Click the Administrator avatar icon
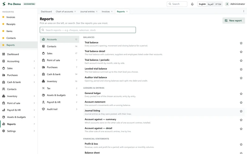The image size is (247, 154). point(227,4)
